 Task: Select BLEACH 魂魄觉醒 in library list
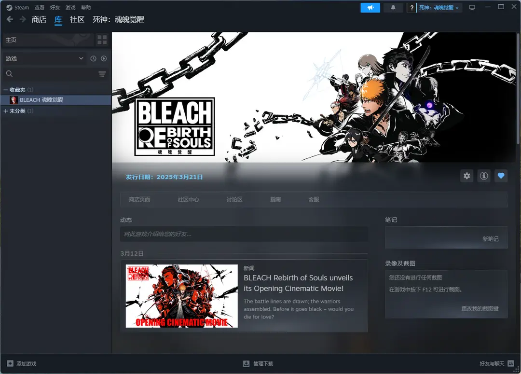pos(56,100)
